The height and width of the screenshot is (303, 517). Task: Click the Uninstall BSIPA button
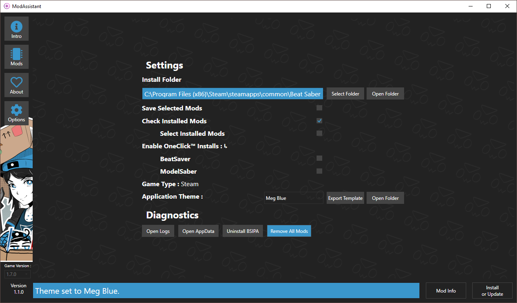(x=243, y=231)
